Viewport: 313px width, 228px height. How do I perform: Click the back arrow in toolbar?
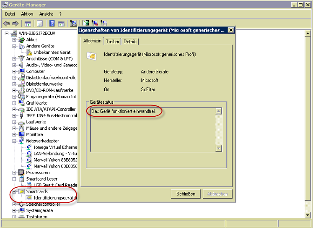pos(6,24)
